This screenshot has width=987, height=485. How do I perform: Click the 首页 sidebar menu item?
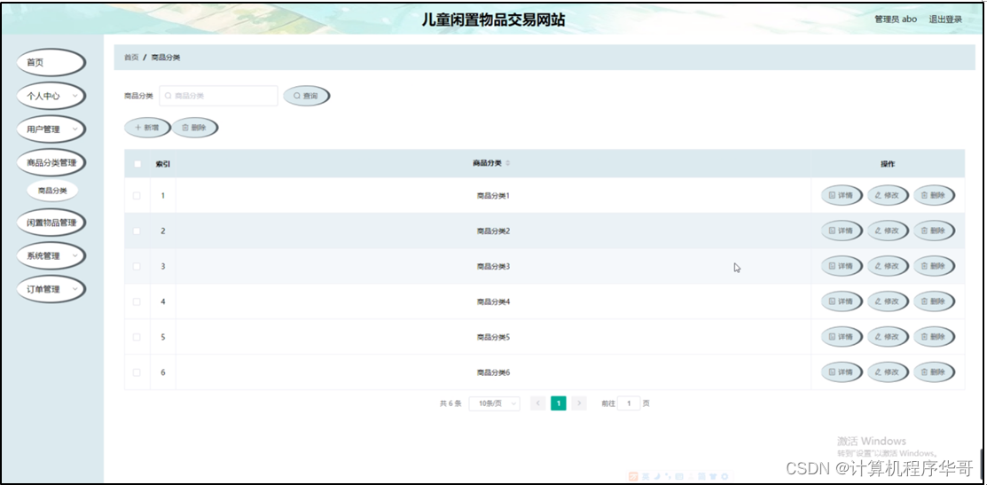click(51, 63)
